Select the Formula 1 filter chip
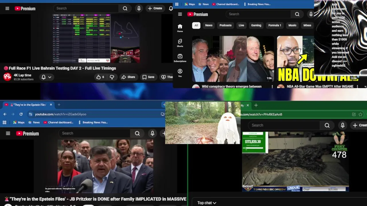The image size is (367, 206). tap(275, 25)
